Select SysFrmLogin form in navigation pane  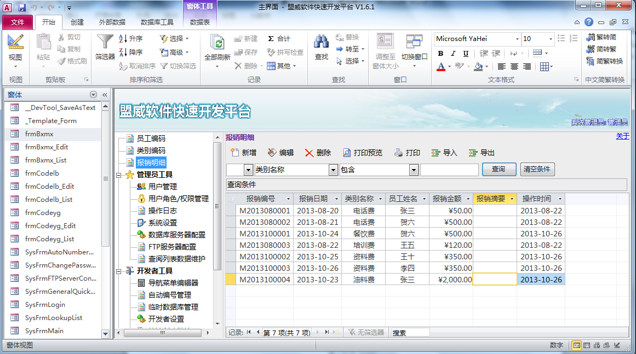pyautogui.click(x=44, y=305)
